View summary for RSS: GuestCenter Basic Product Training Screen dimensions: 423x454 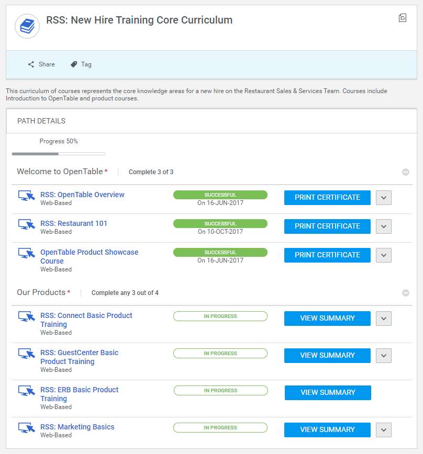327,356
